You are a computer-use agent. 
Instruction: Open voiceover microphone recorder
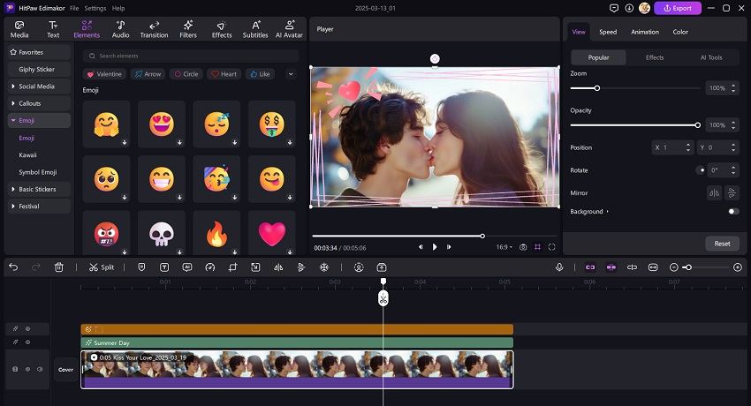559,267
